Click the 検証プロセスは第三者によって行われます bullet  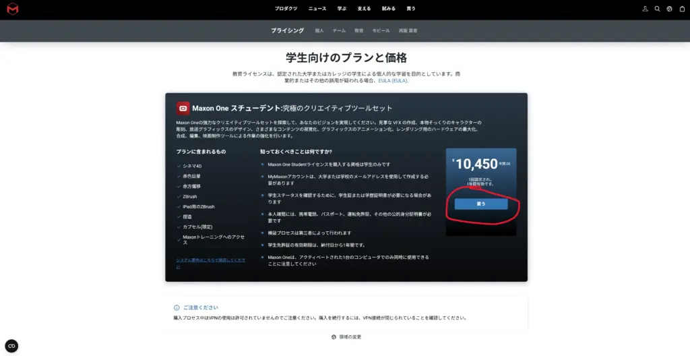(x=309, y=233)
